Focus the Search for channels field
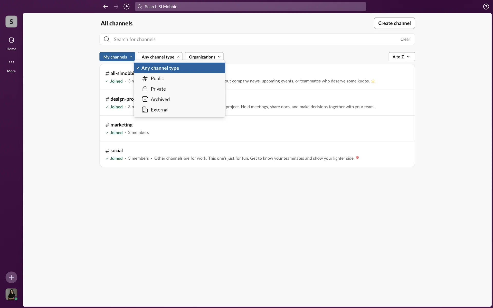 [x=252, y=39]
